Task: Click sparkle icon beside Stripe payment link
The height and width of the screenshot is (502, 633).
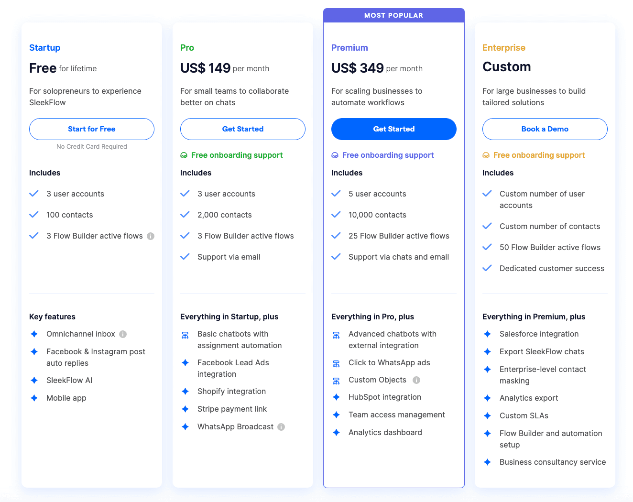Action: [185, 409]
